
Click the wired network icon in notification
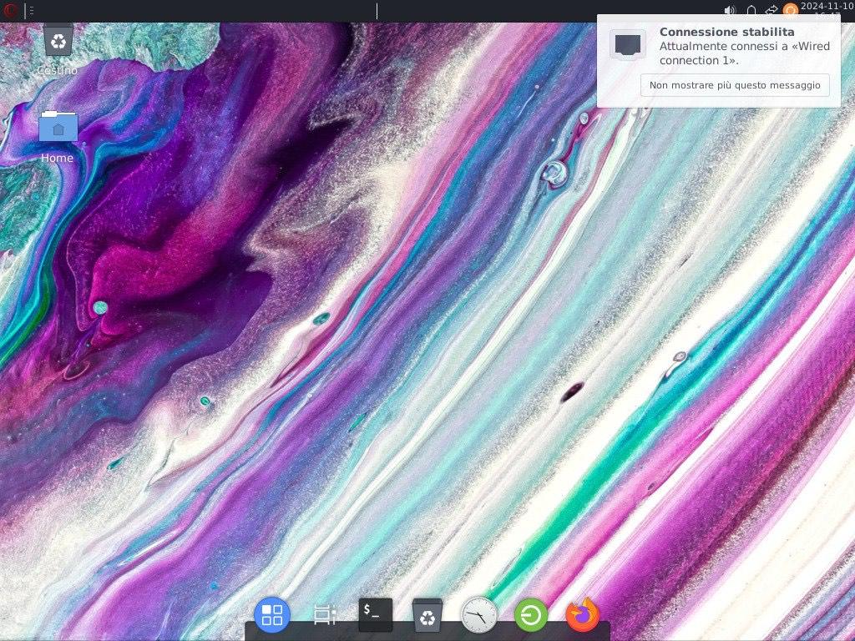tap(628, 45)
